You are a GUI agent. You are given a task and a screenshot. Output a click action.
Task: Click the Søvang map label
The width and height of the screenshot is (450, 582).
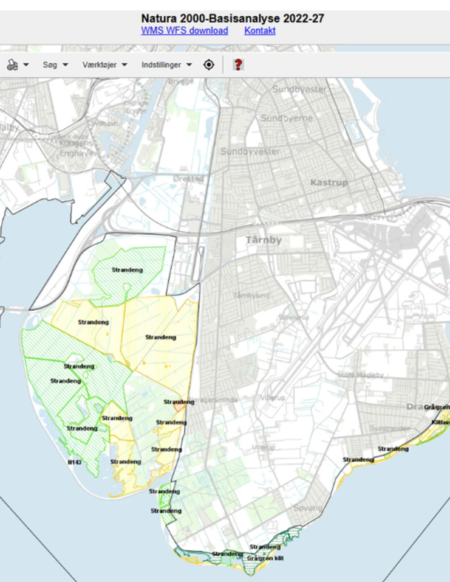click(x=308, y=508)
